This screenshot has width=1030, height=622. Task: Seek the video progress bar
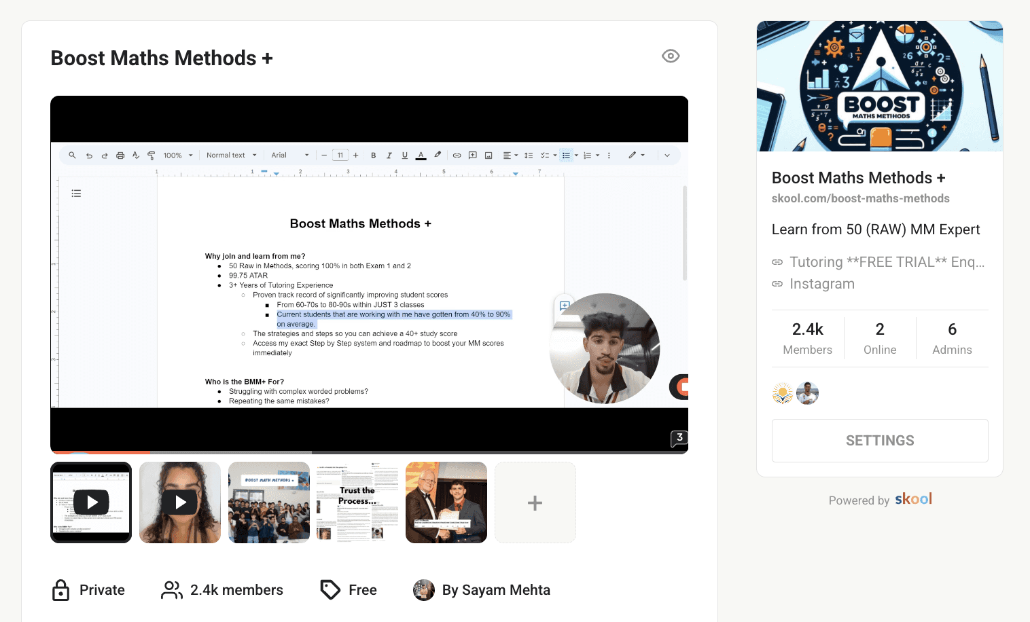coord(369,452)
